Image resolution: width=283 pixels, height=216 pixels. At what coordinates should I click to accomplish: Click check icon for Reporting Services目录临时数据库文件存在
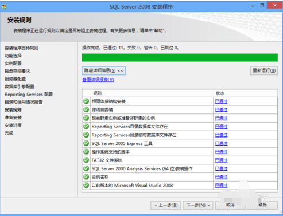(x=86, y=135)
